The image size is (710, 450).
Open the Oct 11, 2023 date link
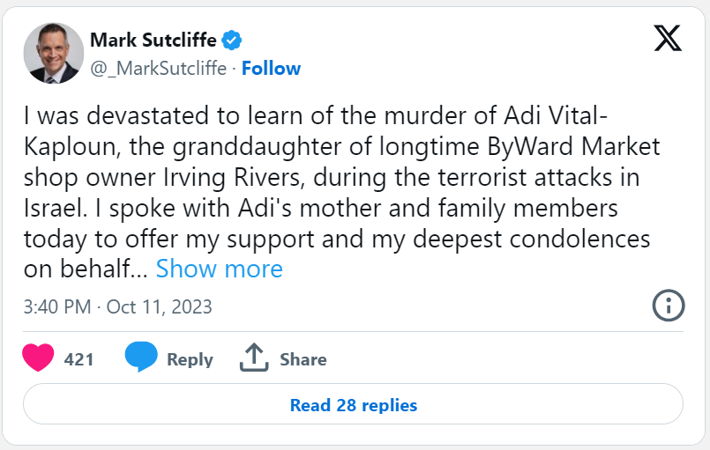(x=159, y=306)
